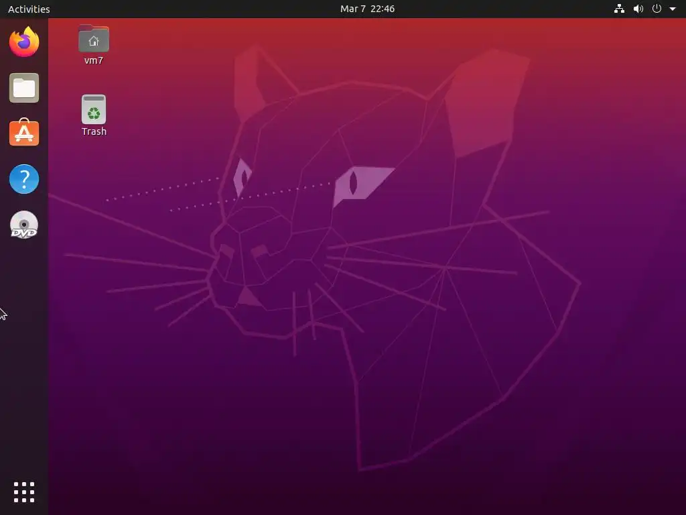Select the Trash desktop icon
Screen dimensions: 686x515
[x=94, y=109]
